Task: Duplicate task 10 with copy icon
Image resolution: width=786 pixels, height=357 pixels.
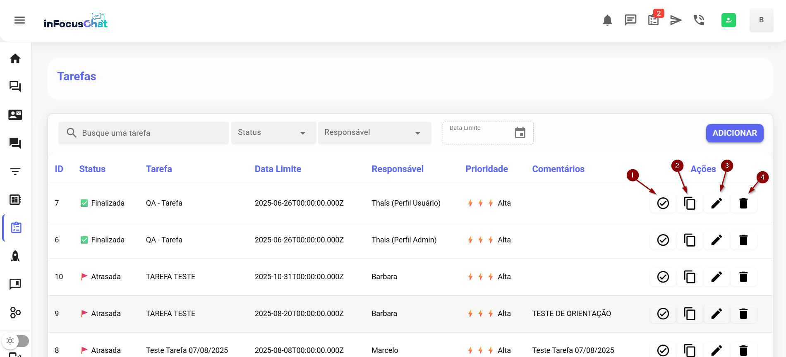Action: pyautogui.click(x=690, y=277)
